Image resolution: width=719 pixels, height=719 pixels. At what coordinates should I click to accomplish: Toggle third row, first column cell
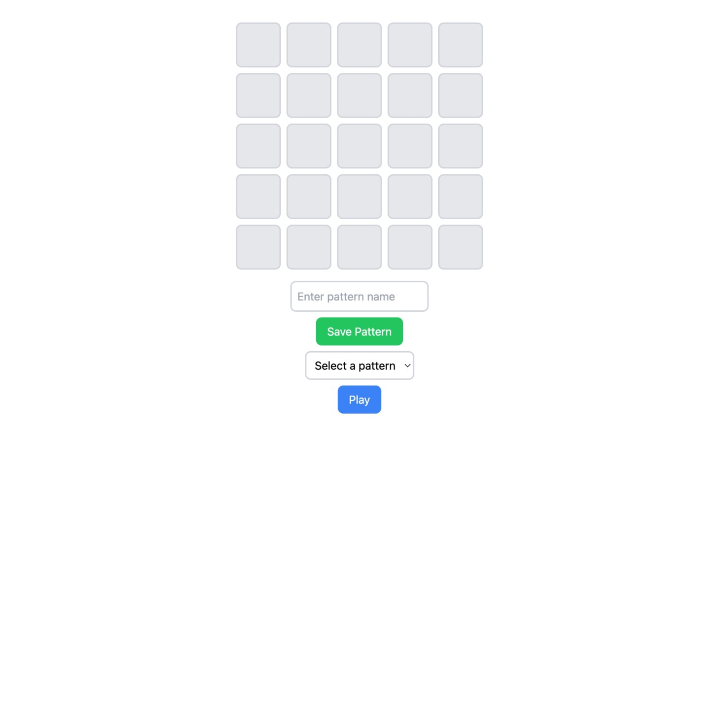pyautogui.click(x=258, y=146)
